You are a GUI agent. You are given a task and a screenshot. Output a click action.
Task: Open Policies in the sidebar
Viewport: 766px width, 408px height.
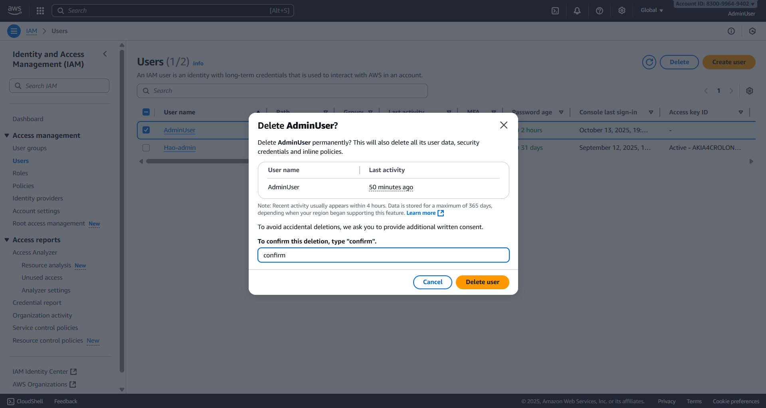point(23,186)
